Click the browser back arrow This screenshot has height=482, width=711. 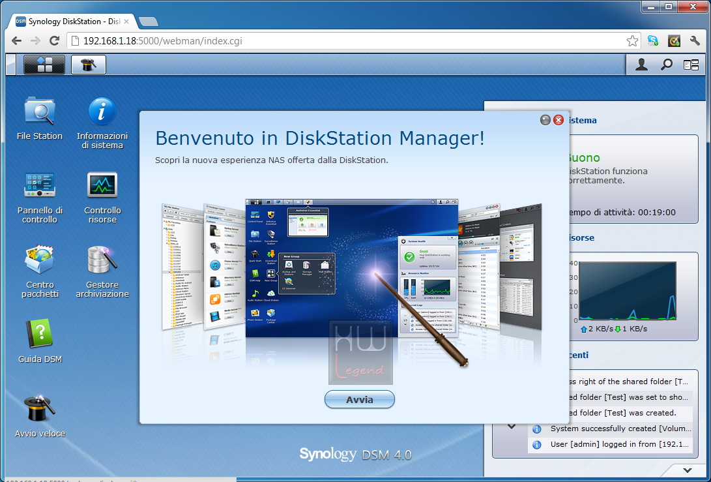pyautogui.click(x=17, y=41)
